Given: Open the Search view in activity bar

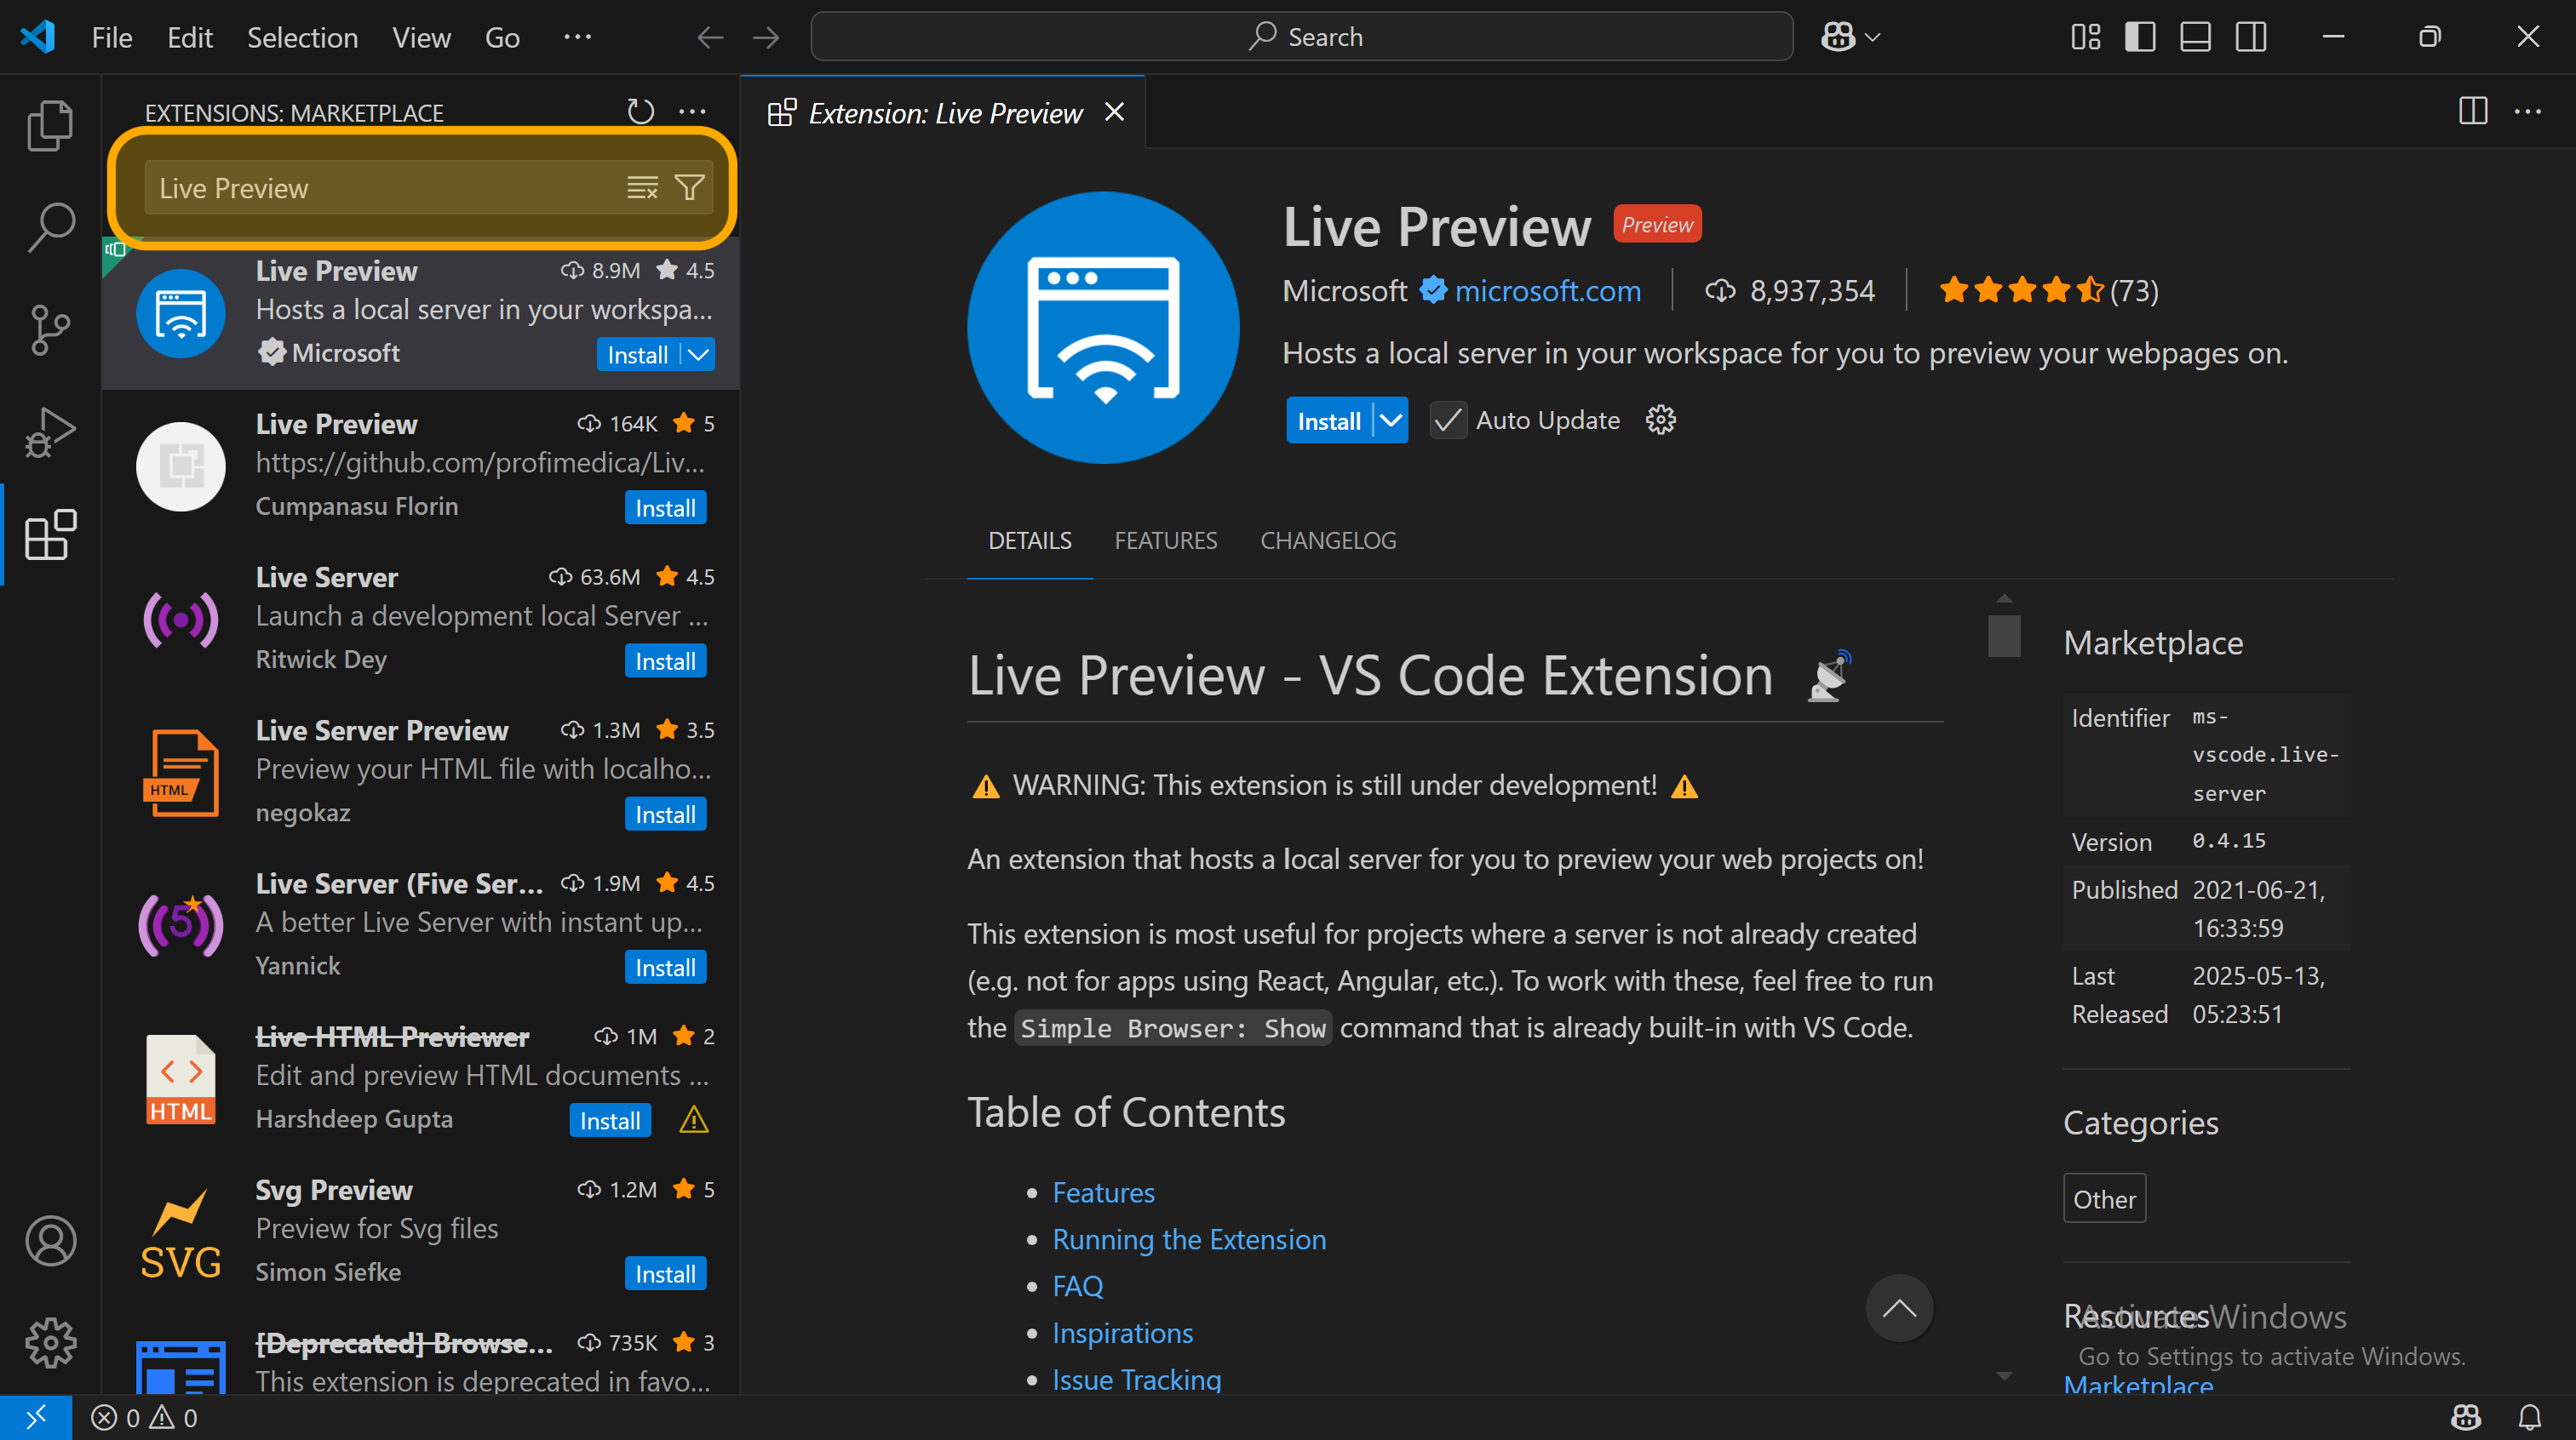Looking at the screenshot, I should coord(50,228).
